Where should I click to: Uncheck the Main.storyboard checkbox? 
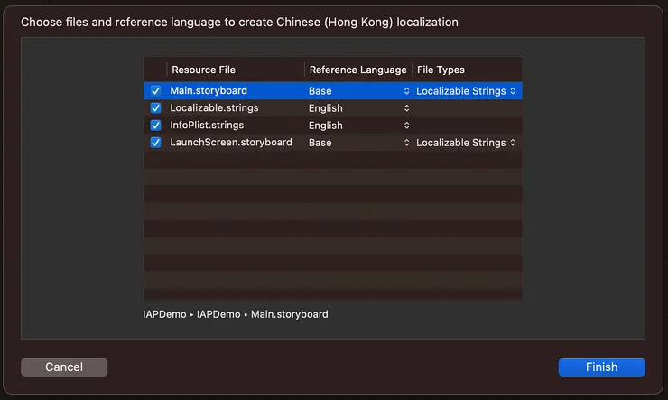[155, 91]
